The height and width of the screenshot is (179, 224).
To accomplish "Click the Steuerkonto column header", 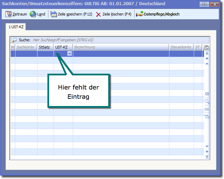I will (x=181, y=47).
